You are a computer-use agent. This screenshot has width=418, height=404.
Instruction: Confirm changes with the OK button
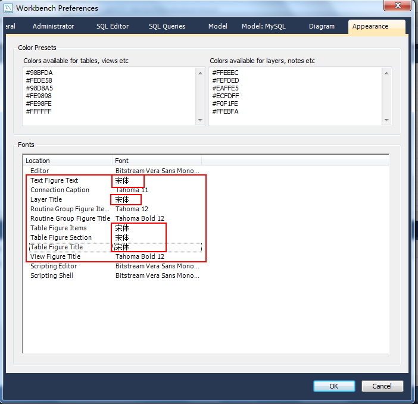tap(334, 386)
